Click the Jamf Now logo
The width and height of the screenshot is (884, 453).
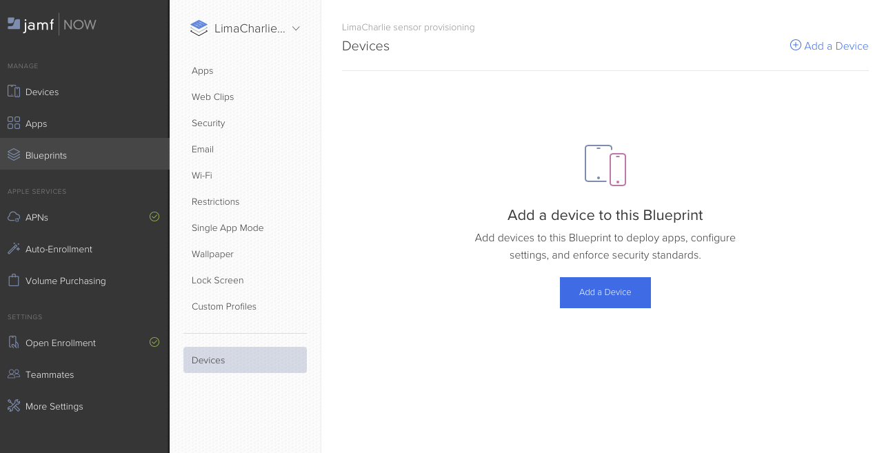point(52,25)
